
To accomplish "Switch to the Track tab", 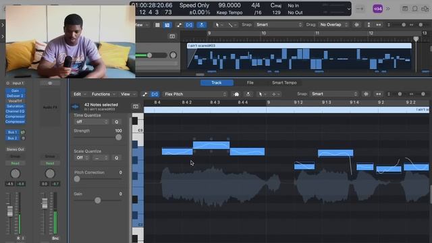I will [x=217, y=82].
